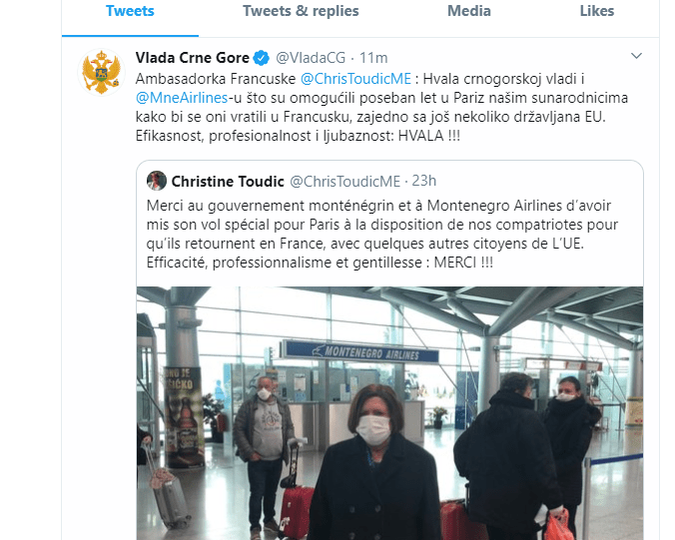
Task: Open @ChrisToudicME mention in tweet text
Action: (355, 79)
